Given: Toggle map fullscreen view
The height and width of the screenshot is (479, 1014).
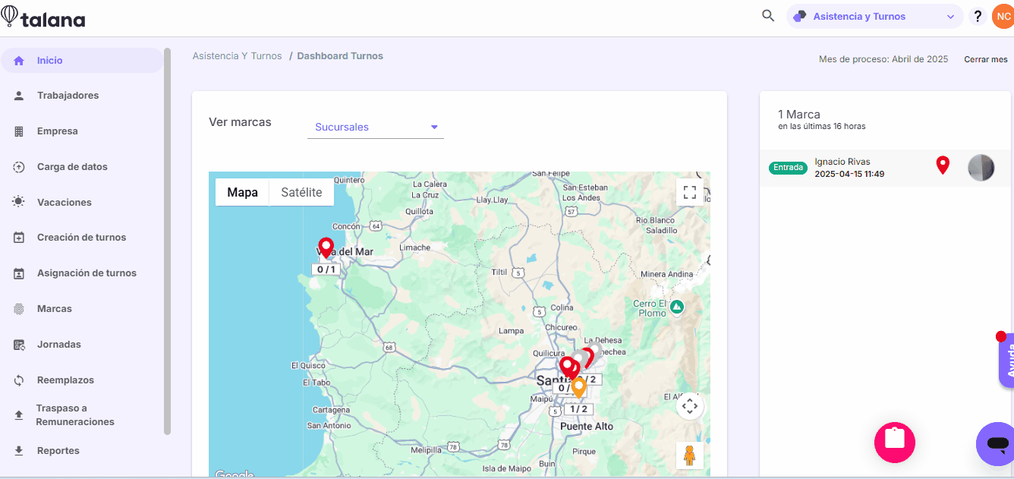Looking at the screenshot, I should 689,192.
